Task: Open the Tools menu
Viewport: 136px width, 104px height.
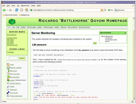Action: (33, 6)
